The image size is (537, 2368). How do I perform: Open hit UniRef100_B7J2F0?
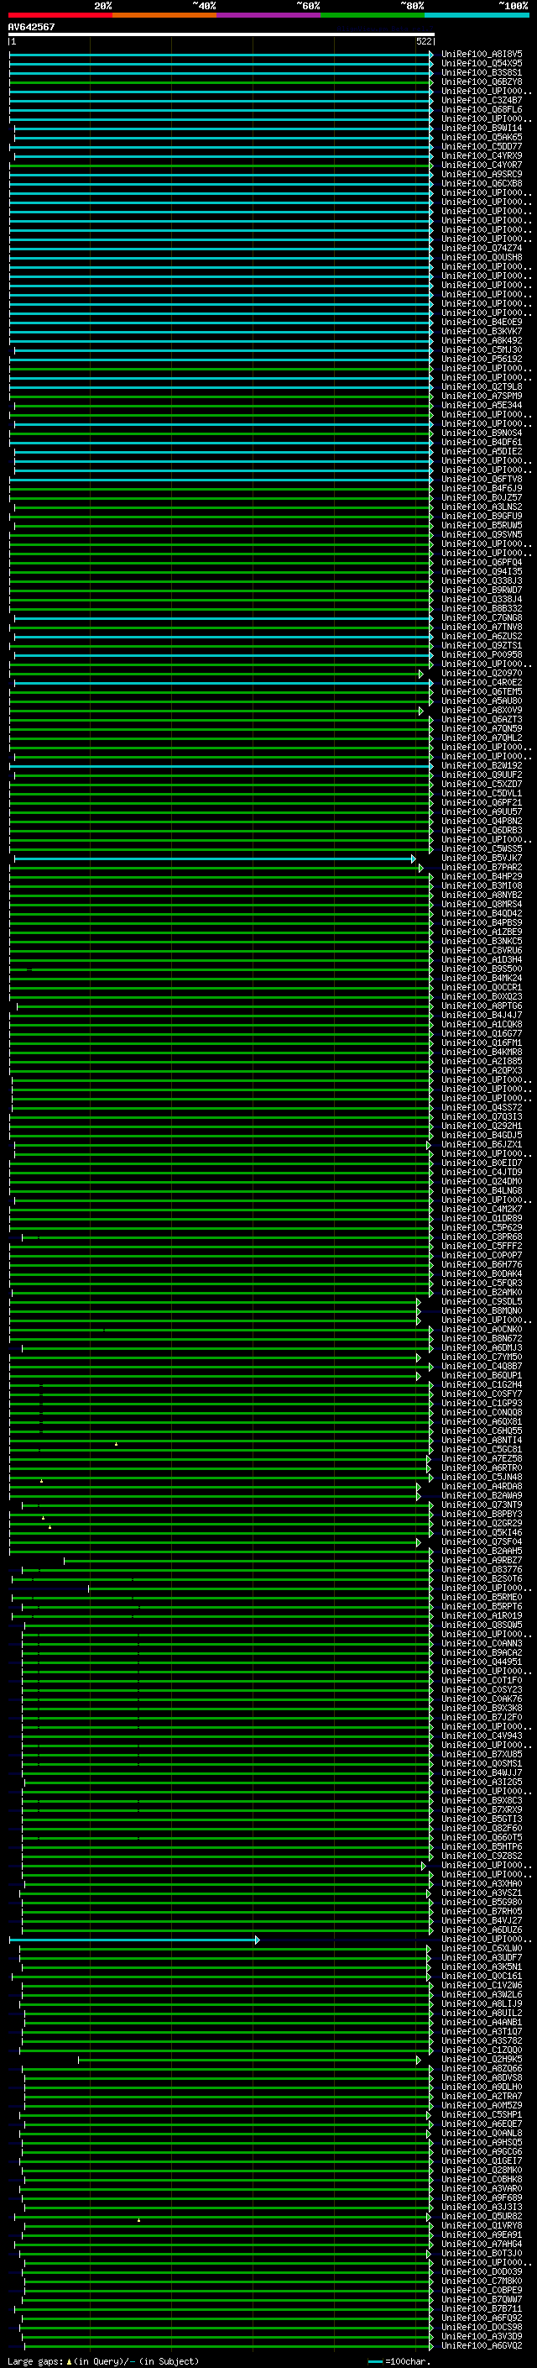pos(482,1717)
